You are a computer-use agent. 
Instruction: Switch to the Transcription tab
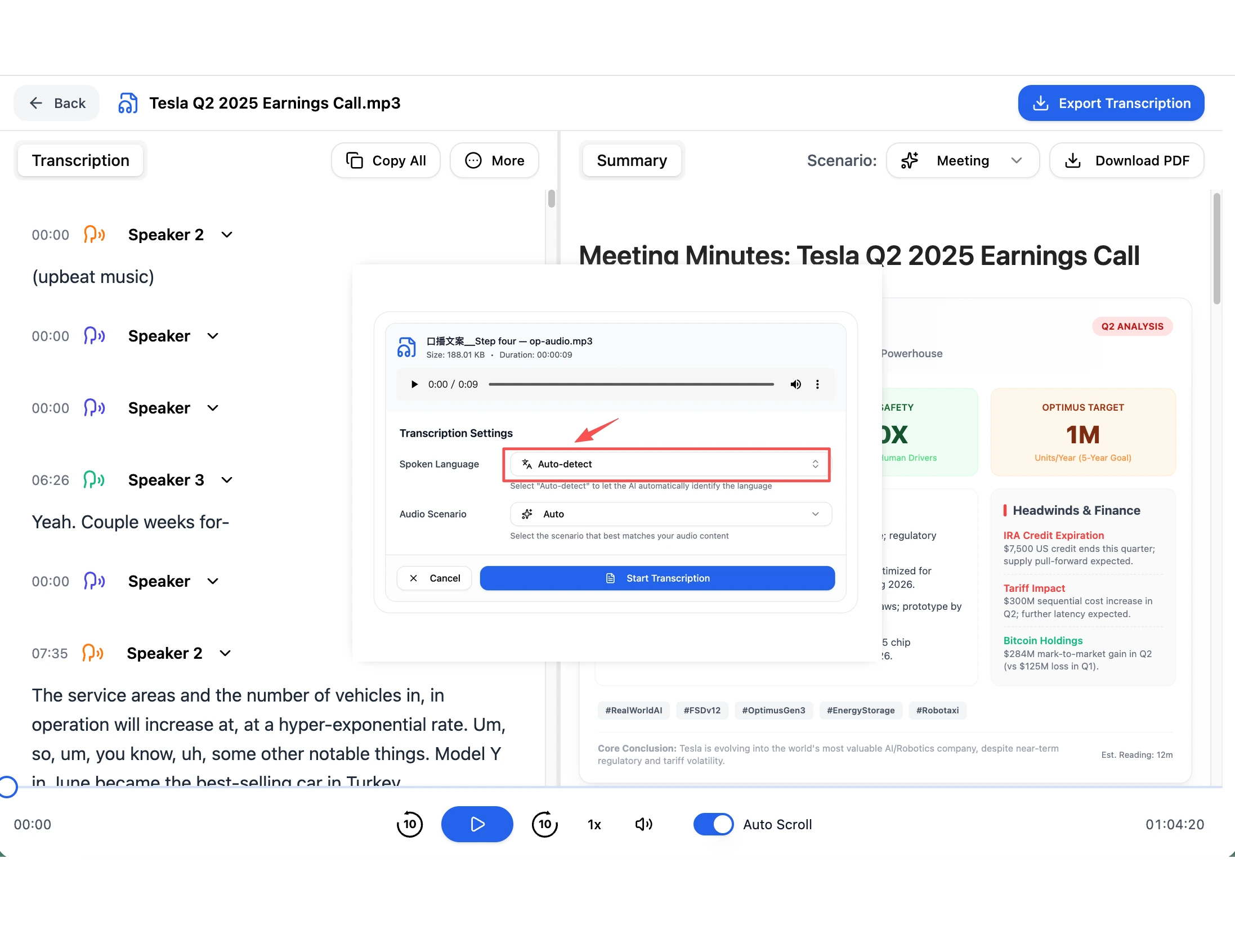pos(80,160)
